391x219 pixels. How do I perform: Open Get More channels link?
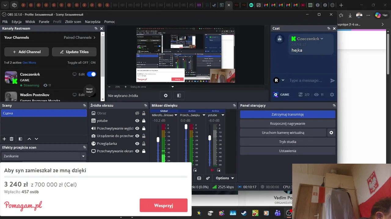point(29,63)
